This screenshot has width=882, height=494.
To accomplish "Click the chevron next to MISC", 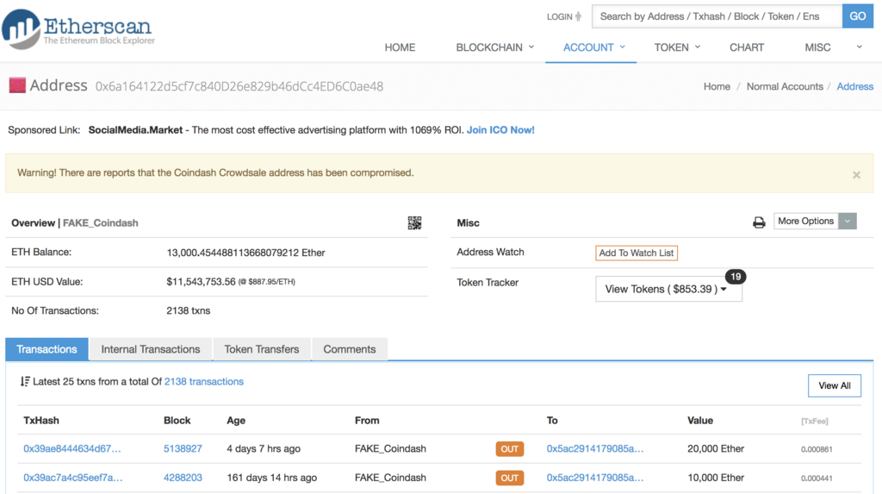I will pos(860,47).
